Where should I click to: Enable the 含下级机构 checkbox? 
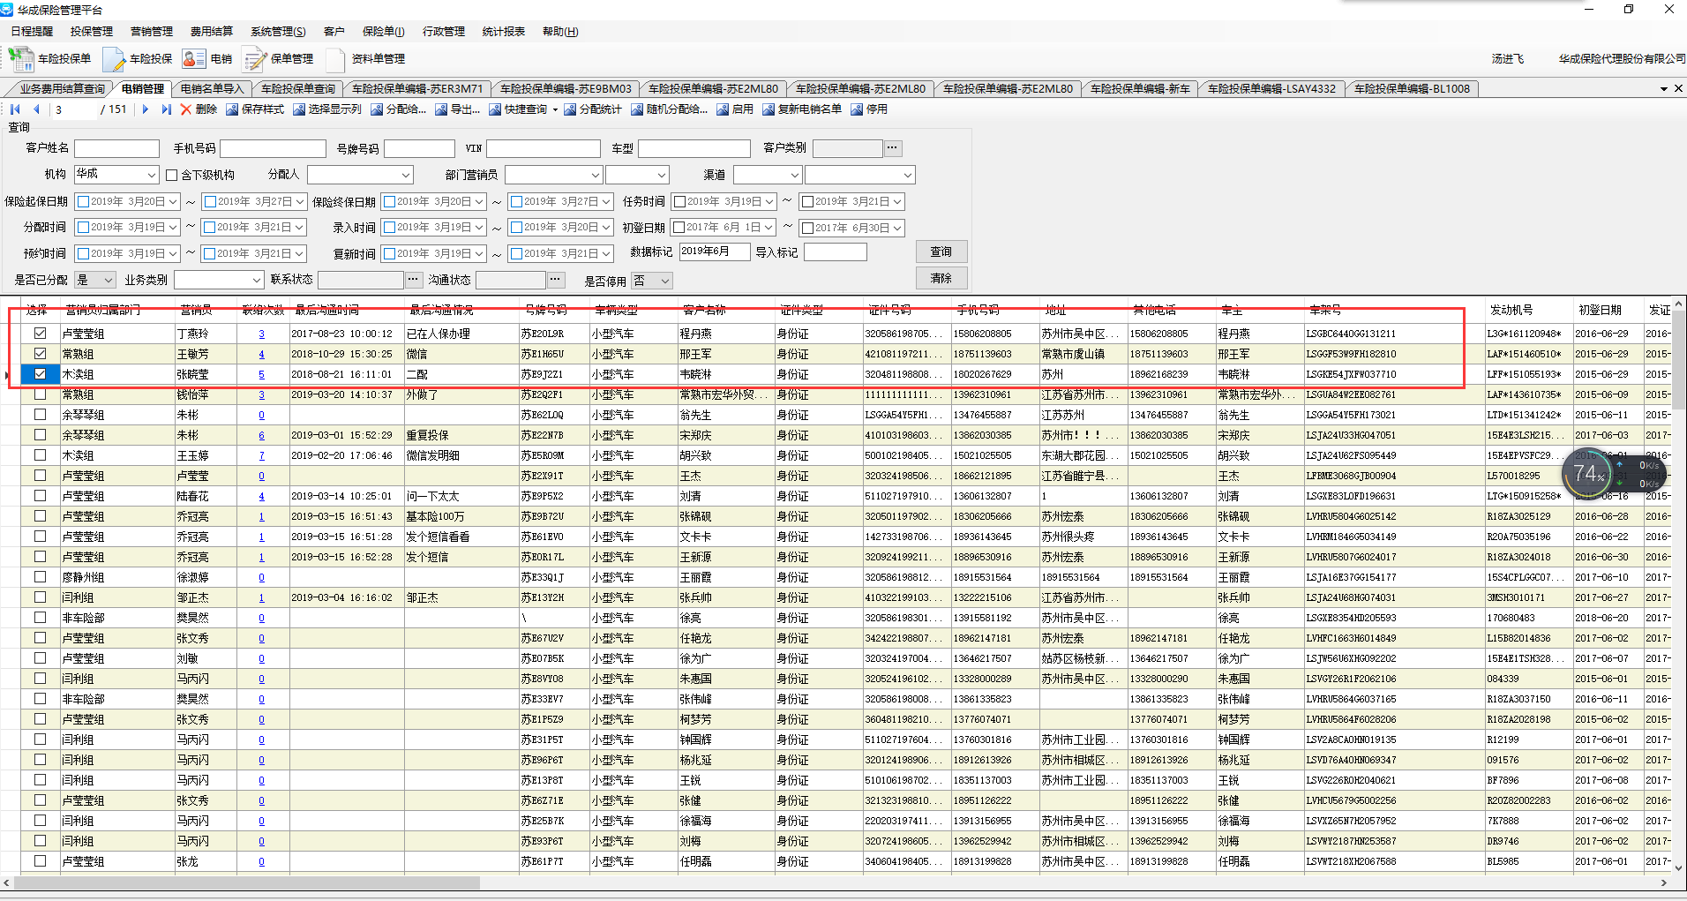click(172, 176)
